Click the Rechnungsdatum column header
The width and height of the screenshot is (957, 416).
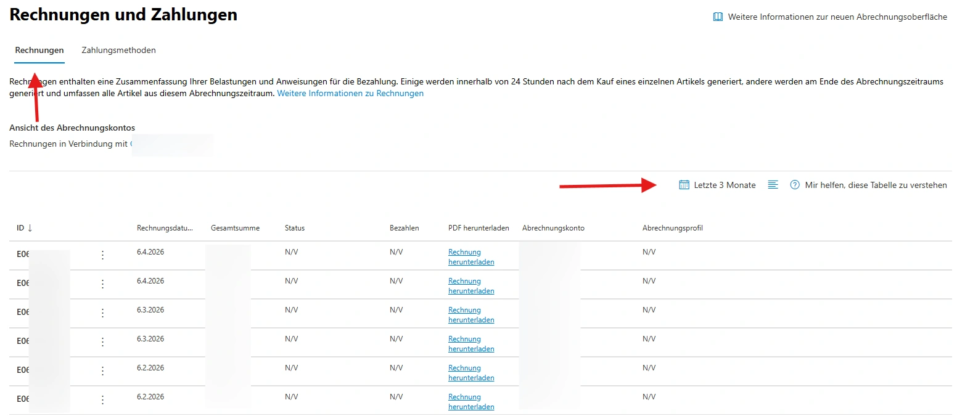[x=165, y=228]
